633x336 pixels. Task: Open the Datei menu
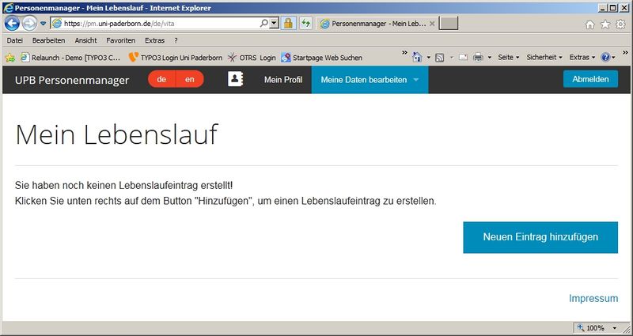(15, 40)
